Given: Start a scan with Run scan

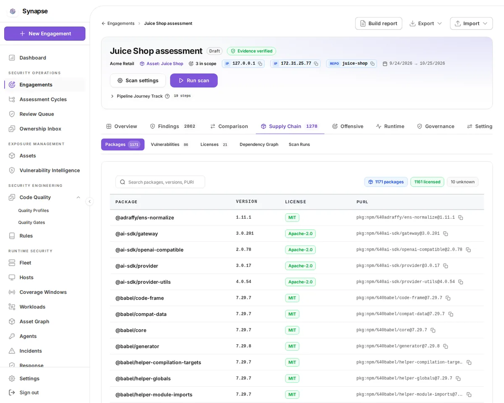Looking at the screenshot, I should pyautogui.click(x=194, y=81).
